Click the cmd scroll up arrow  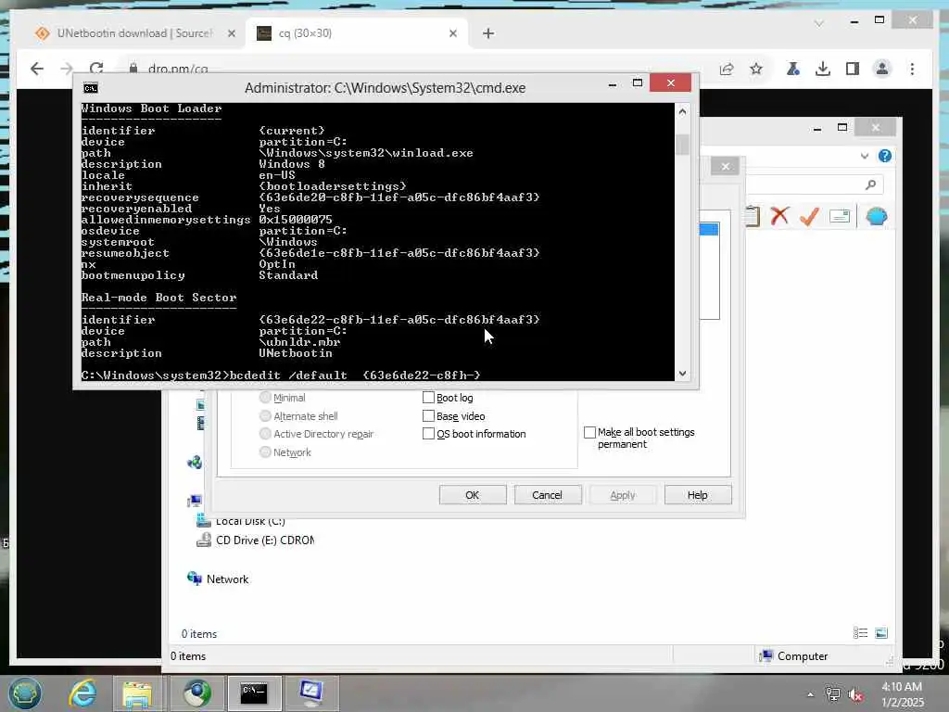[x=682, y=111]
